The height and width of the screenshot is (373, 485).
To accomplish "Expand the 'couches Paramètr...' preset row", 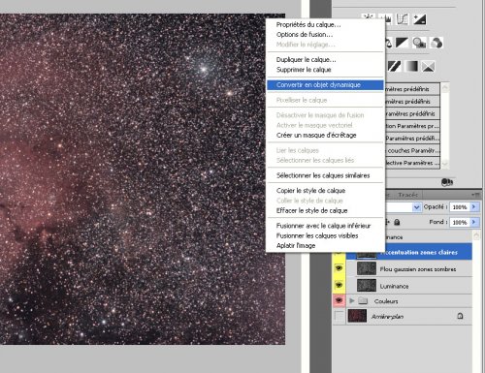I will (x=412, y=150).
